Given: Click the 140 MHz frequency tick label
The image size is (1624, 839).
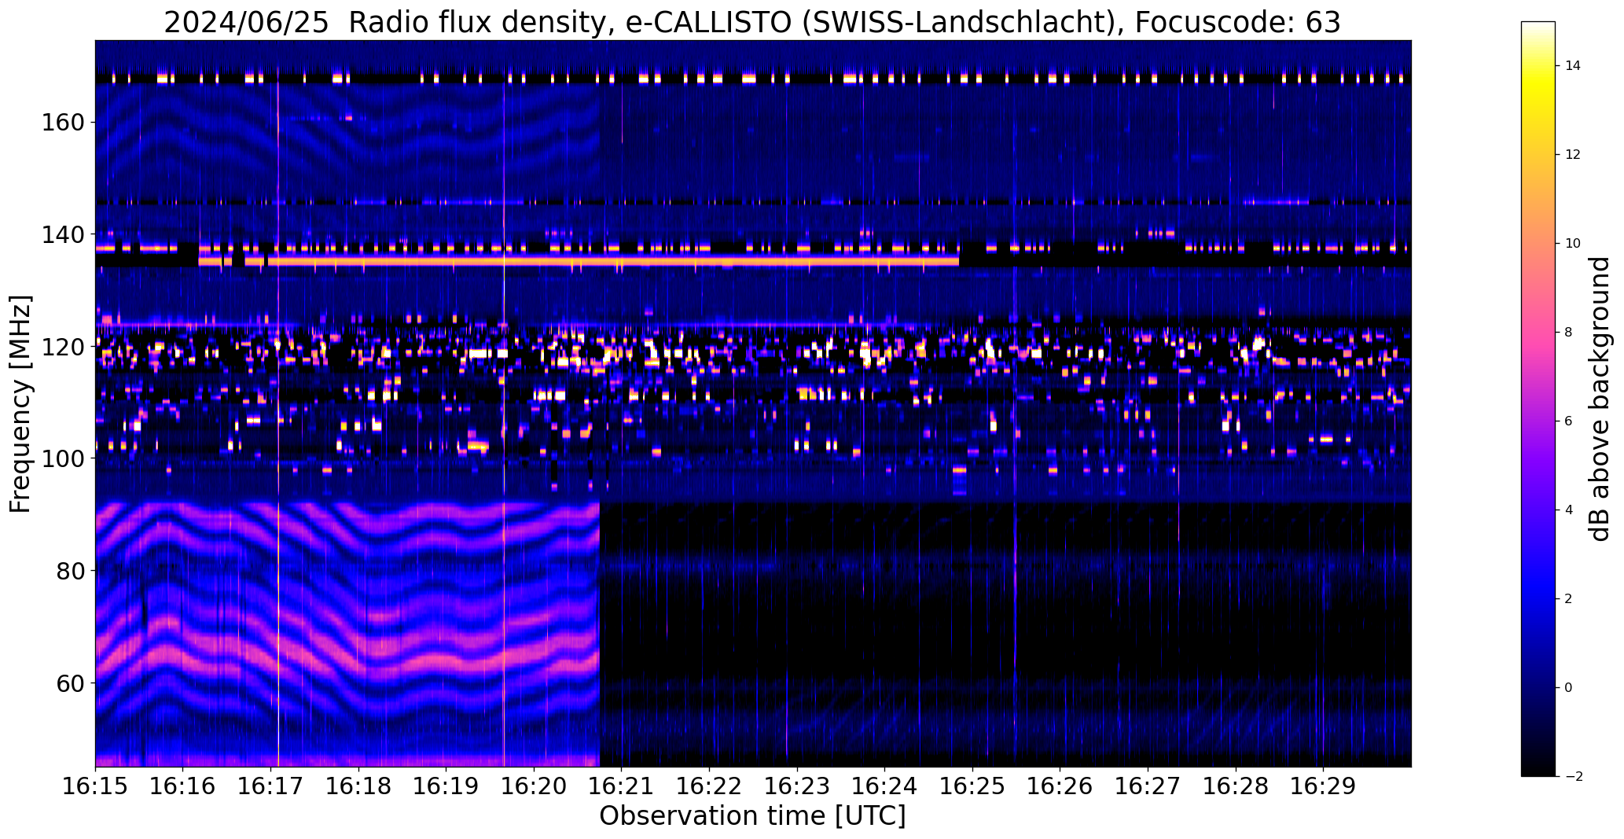Looking at the screenshot, I should [63, 234].
